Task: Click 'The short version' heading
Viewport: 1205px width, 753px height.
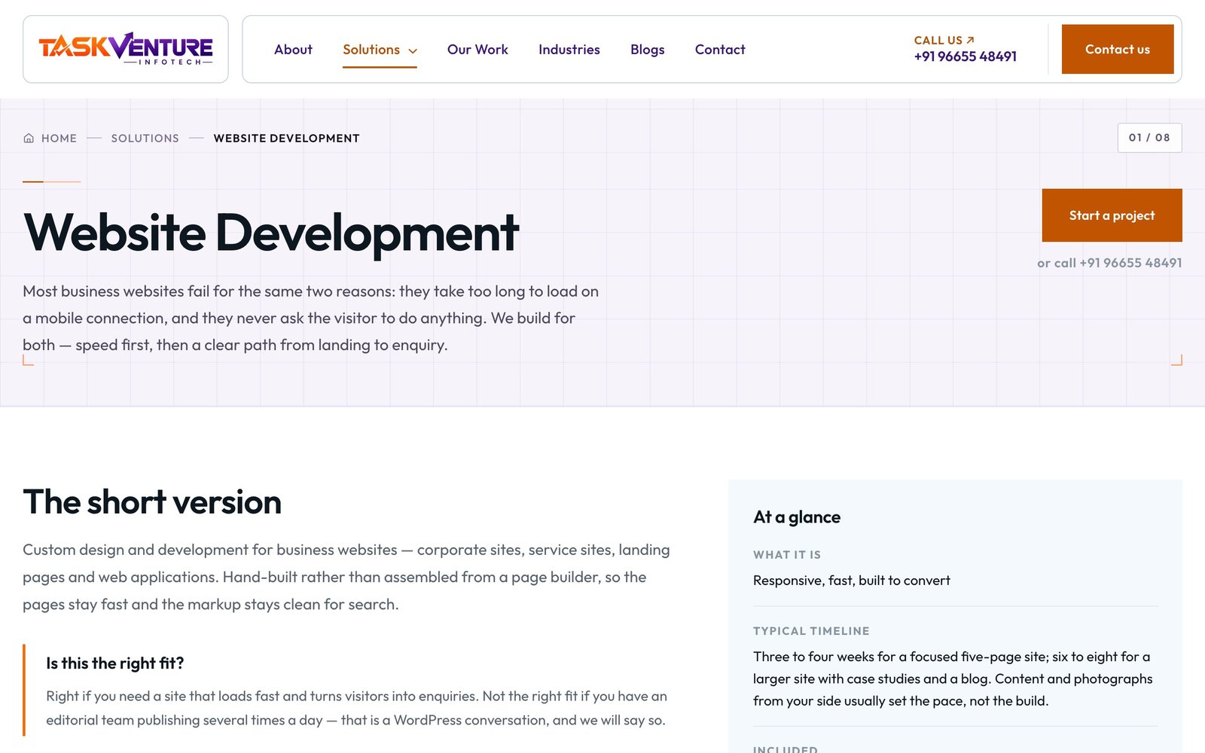Action: tap(152, 502)
